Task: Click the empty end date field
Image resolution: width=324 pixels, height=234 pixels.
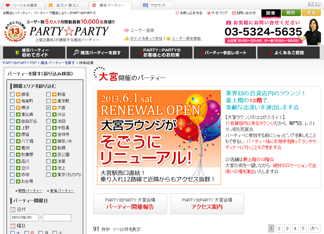Action: 57,218
